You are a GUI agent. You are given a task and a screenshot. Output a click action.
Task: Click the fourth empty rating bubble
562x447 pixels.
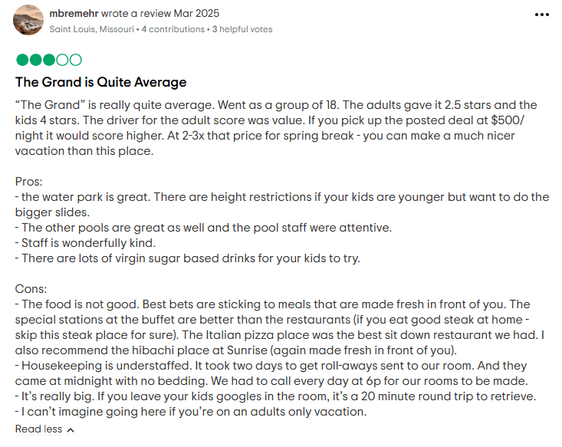pos(62,60)
